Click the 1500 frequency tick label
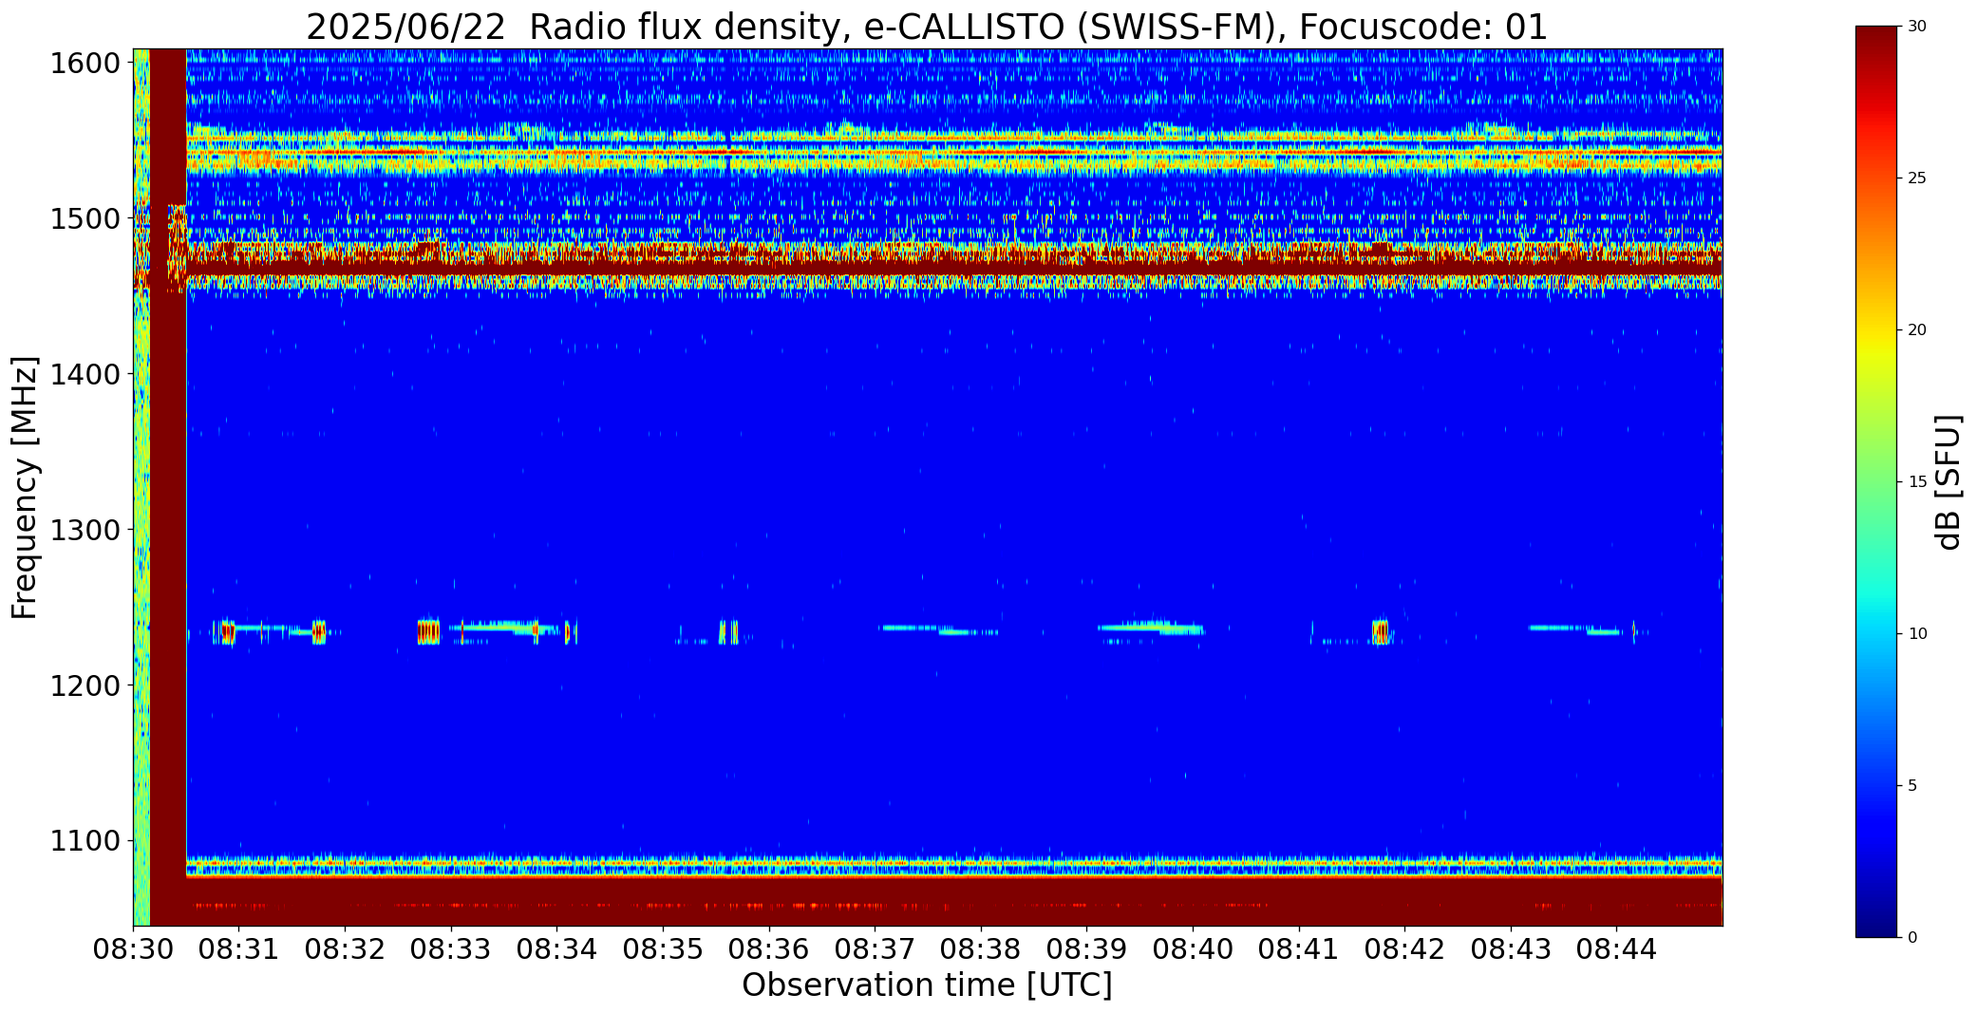The height and width of the screenshot is (1013, 1977). (85, 219)
